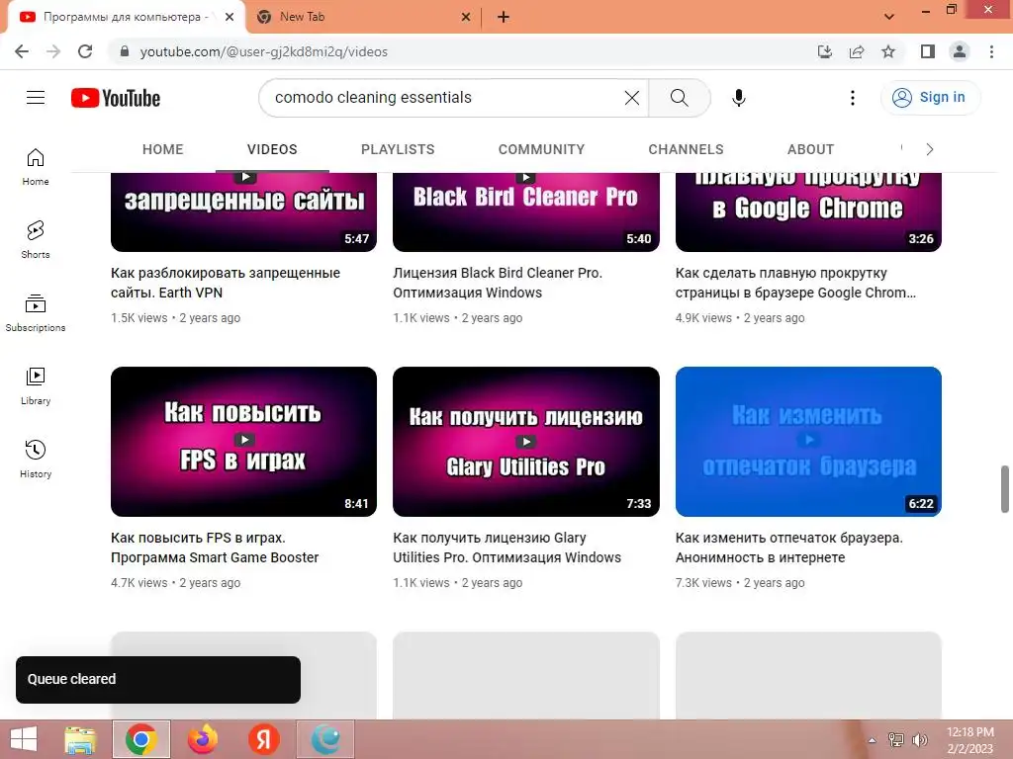
Task: Open Black Bird Cleaner Pro thumbnail
Action: pyautogui.click(x=526, y=212)
